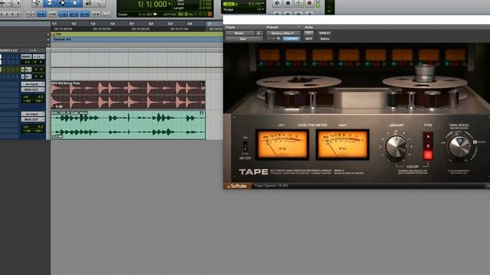Click the next preset plus button

coord(273,39)
